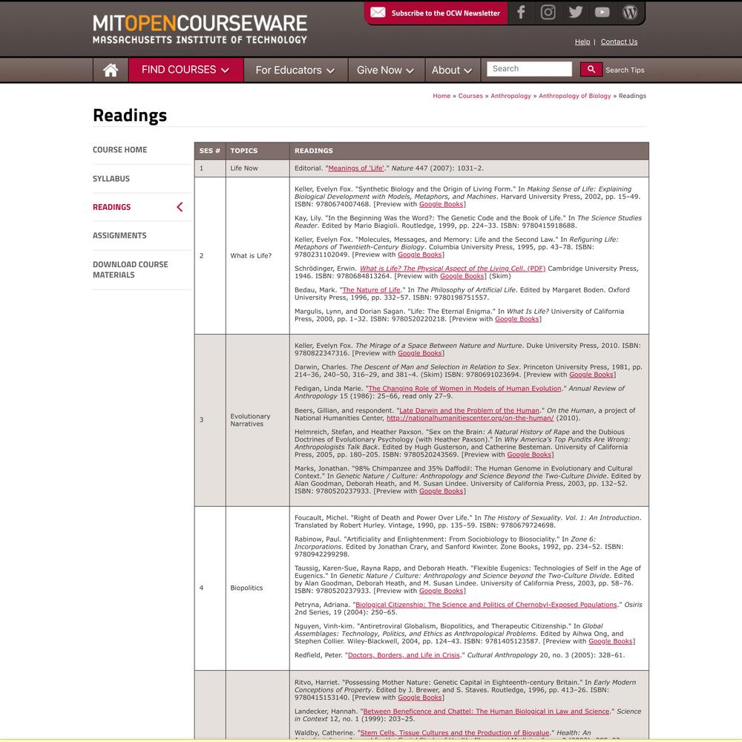The height and width of the screenshot is (742, 742).
Task: Open the "Meanings of 'Life'" reading link
Action: pos(356,168)
